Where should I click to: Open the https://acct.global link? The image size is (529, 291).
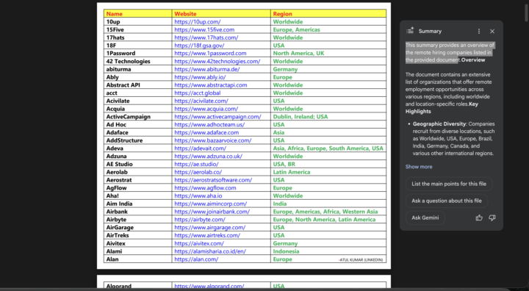198,93
